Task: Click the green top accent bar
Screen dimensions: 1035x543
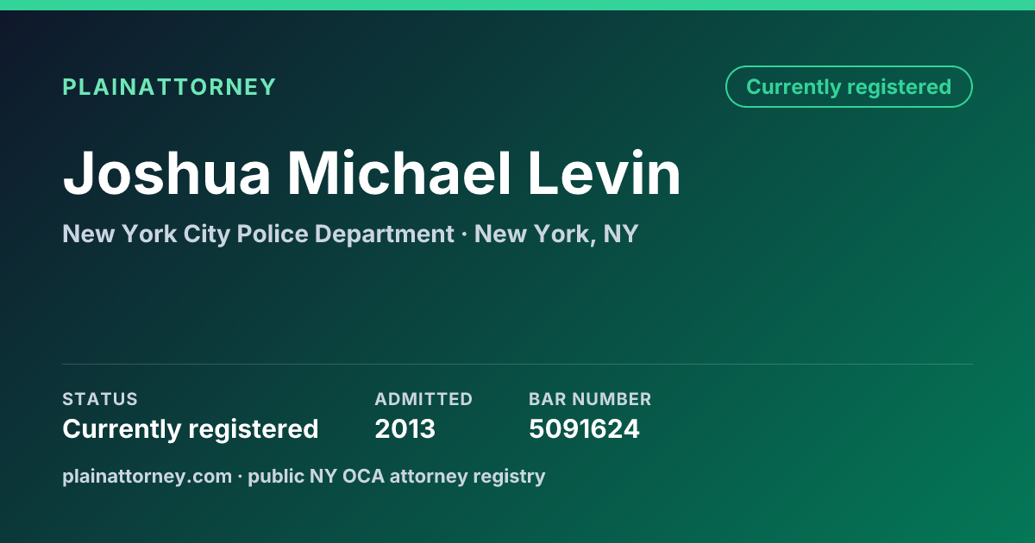Action: click(517, 5)
